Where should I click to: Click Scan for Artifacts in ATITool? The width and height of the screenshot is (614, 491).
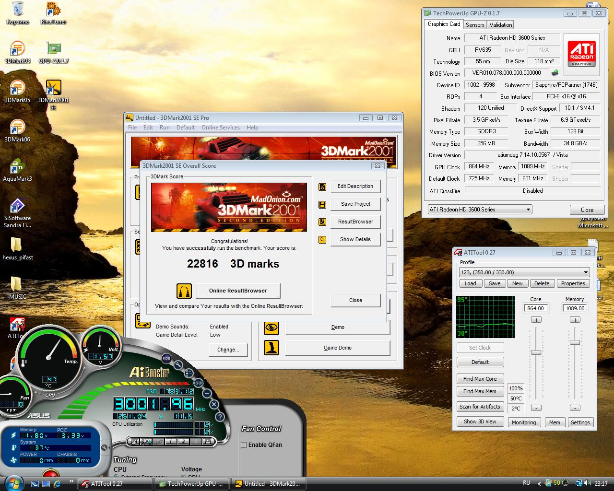480,407
